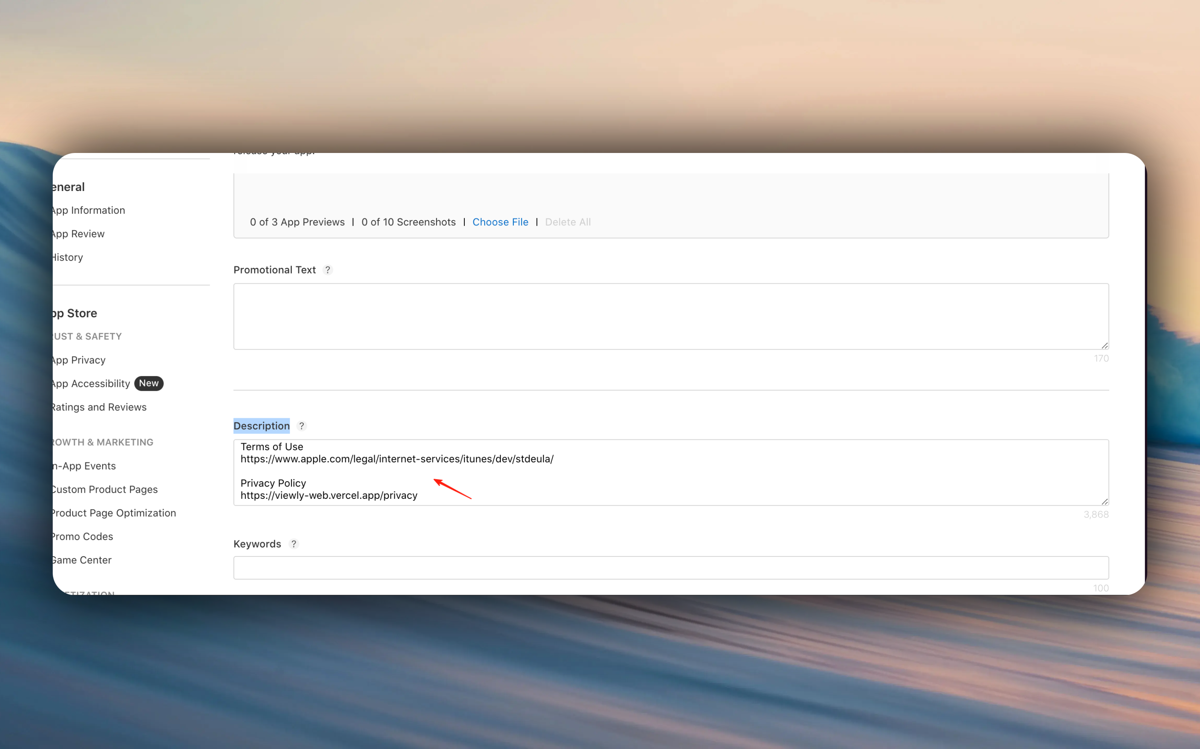The image size is (1200, 749).
Task: Open the Choose File link
Action: [x=500, y=222]
